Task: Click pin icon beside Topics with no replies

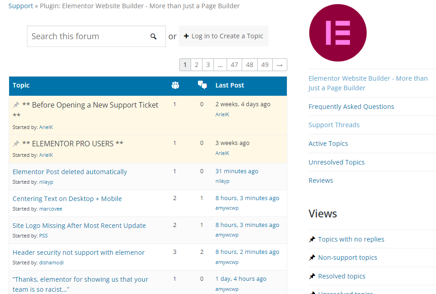Action: 312,239
